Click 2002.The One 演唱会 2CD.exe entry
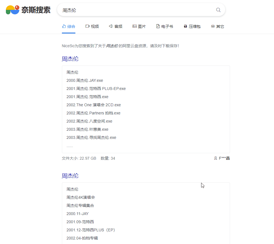274x244 pixels. (x=94, y=105)
